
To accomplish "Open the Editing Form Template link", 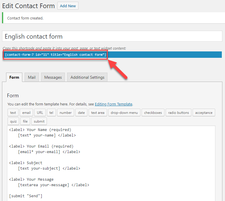I will pos(114,104).
